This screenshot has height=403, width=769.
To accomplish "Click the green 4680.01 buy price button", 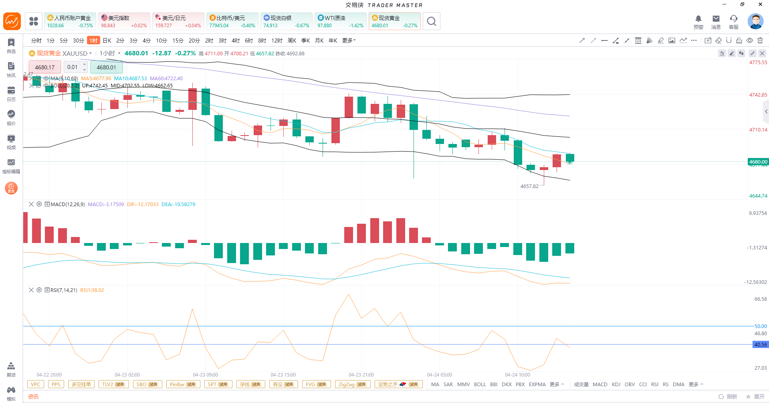I will coord(106,67).
